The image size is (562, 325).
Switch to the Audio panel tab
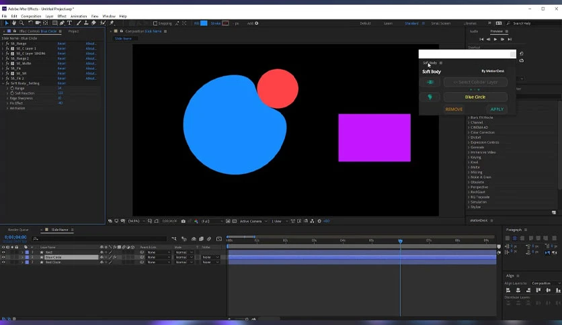(x=474, y=31)
